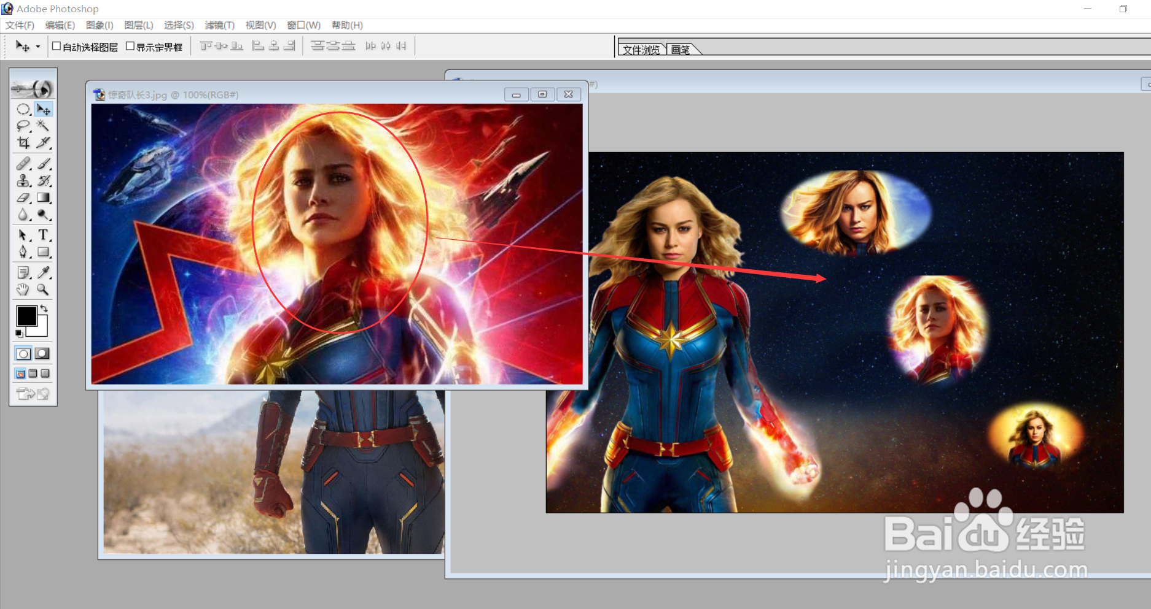Select the Crop tool

pos(23,143)
